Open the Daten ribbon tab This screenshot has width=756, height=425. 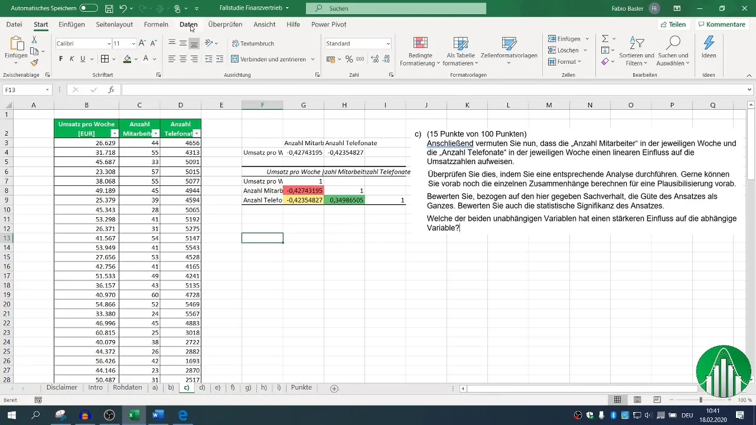[x=188, y=25]
